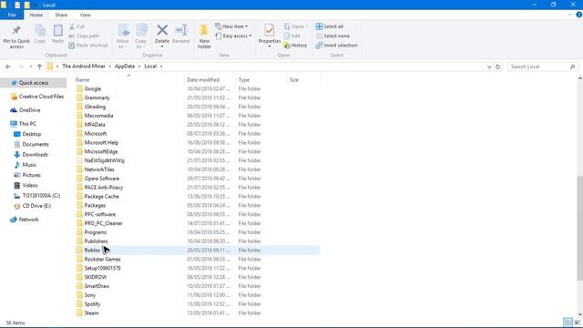Open Music in the sidebar

[25, 165]
